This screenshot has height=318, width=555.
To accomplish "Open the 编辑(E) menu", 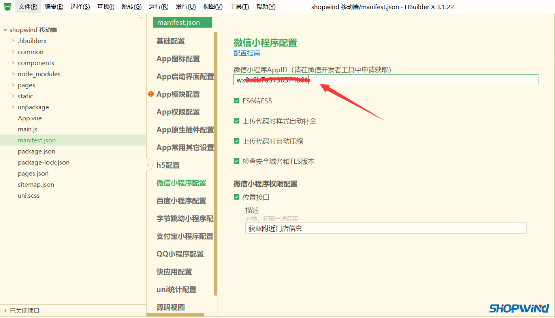I will [54, 7].
